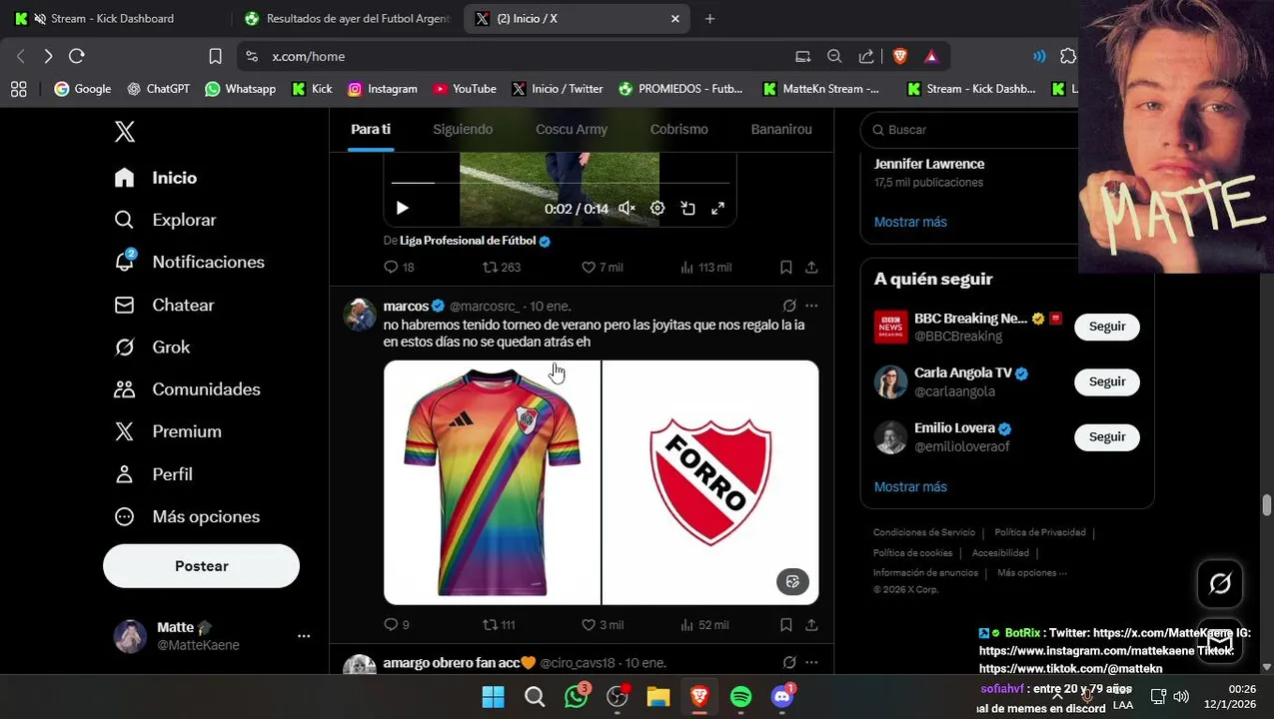Open Windows Start menu
Screen dimensions: 1274x719
point(494,696)
